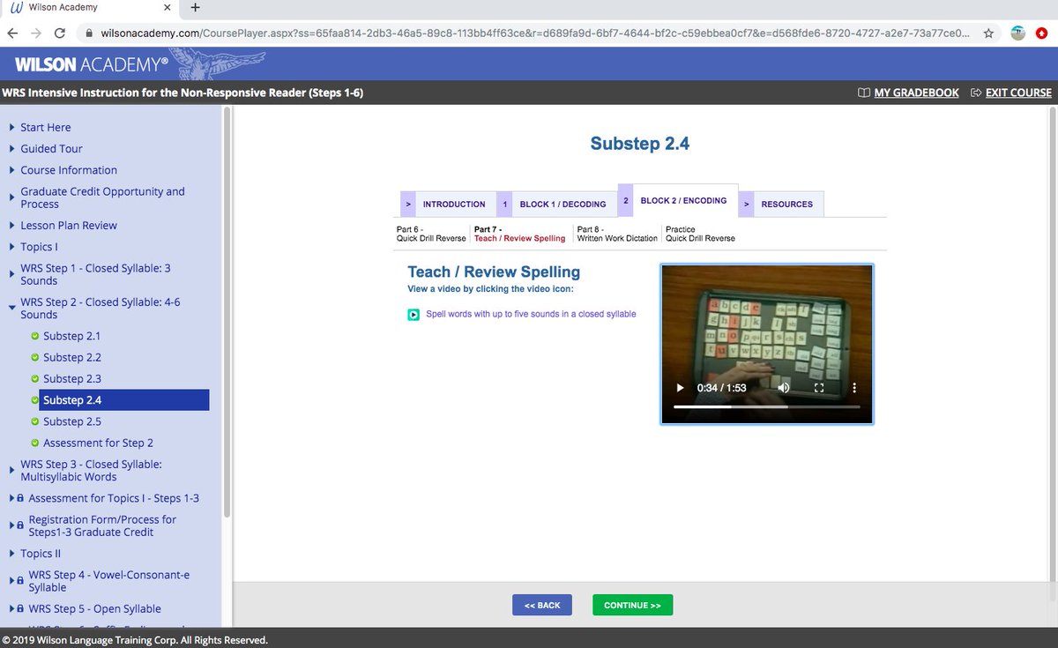Screen dimensions: 1058x648
Task: Close the Wilson Academy browser tab
Action: pyautogui.click(x=168, y=8)
